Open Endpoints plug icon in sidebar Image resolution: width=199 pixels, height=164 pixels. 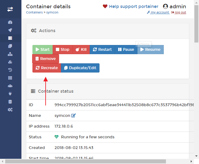(x=10, y=94)
